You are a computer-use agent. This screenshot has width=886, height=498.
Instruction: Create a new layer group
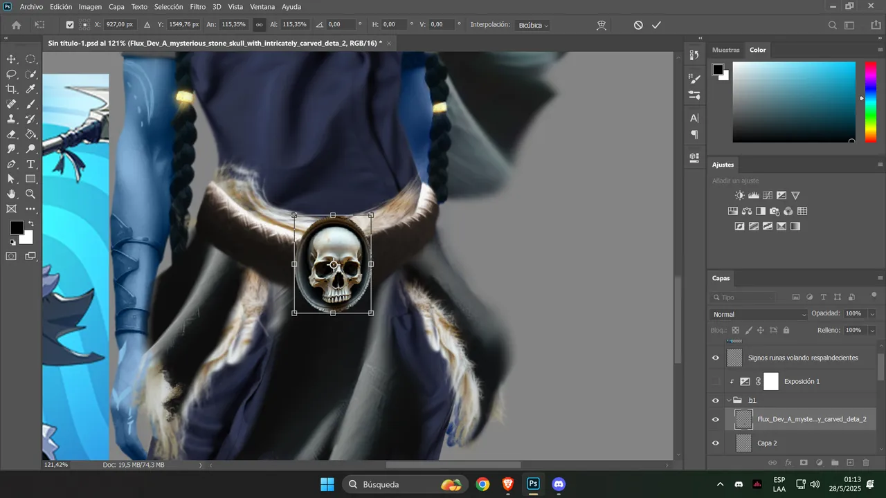coord(835,463)
